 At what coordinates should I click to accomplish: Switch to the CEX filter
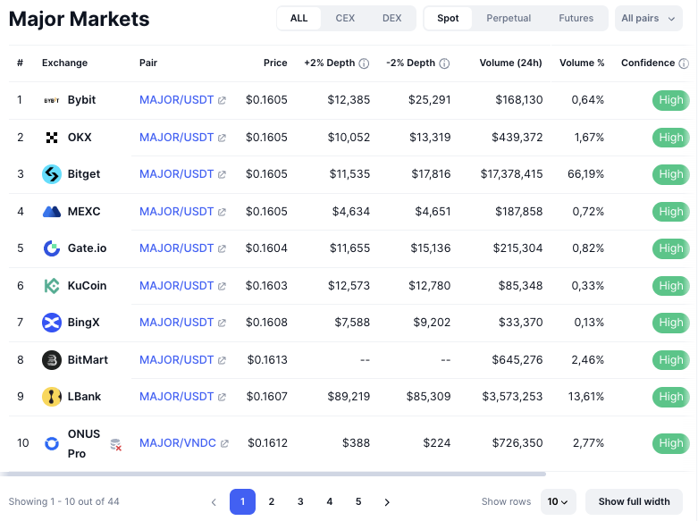coord(345,18)
